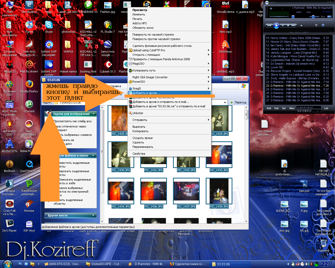
Task: Expand the Другие места panel
Action: pos(93,215)
